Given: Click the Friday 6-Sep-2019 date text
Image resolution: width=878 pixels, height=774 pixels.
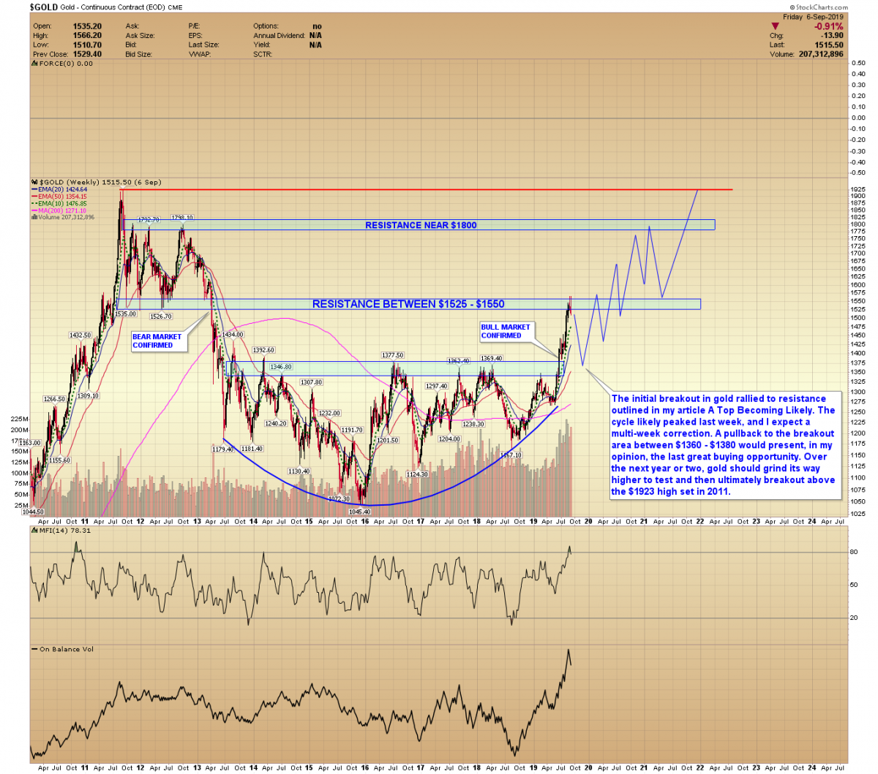Looking at the screenshot, I should pos(813,17).
